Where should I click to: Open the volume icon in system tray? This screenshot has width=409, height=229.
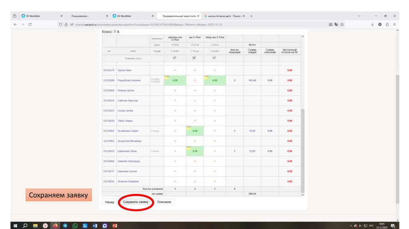point(360,226)
